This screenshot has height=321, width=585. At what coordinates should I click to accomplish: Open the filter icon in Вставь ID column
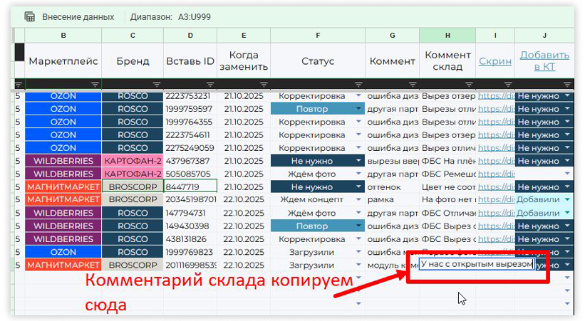tap(211, 84)
